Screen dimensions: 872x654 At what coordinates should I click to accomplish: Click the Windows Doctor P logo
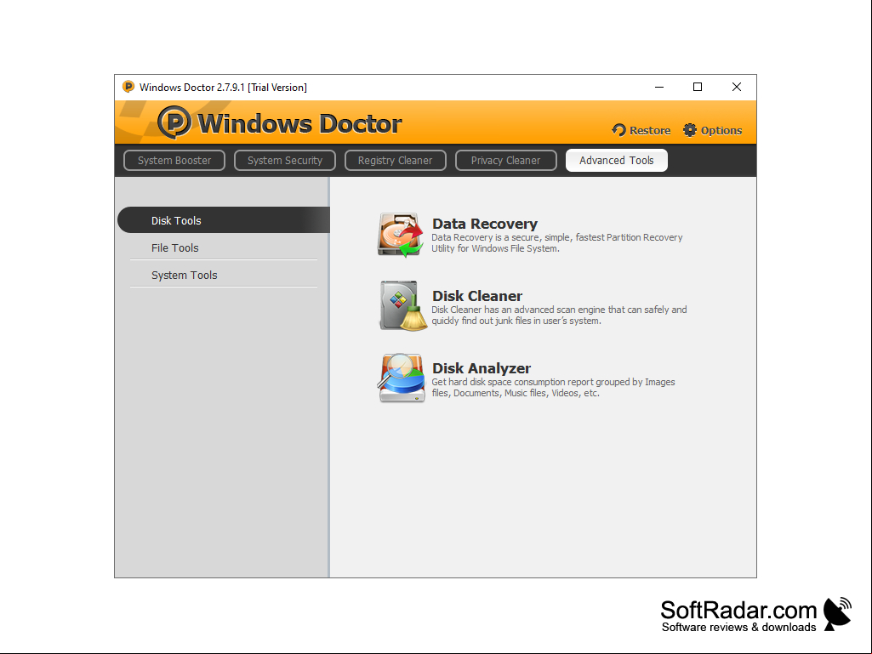click(174, 122)
